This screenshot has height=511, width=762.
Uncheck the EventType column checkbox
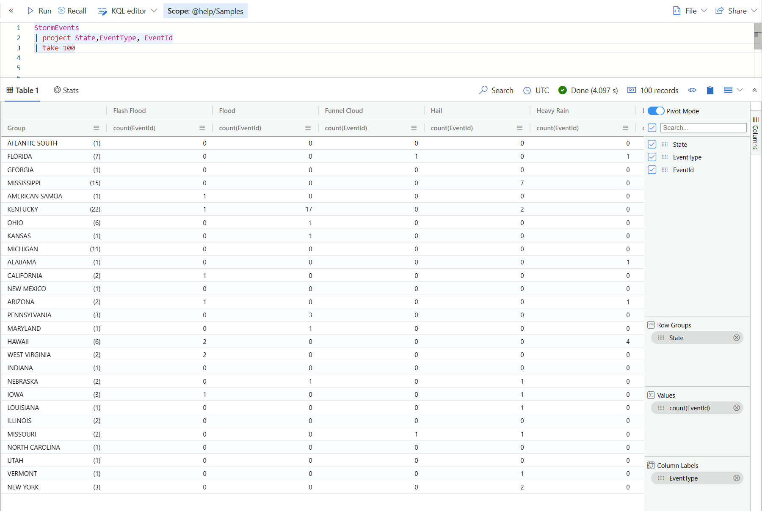[x=652, y=157]
